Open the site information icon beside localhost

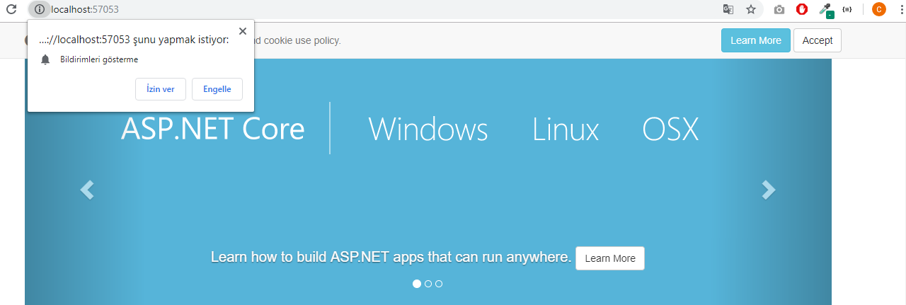(x=40, y=9)
